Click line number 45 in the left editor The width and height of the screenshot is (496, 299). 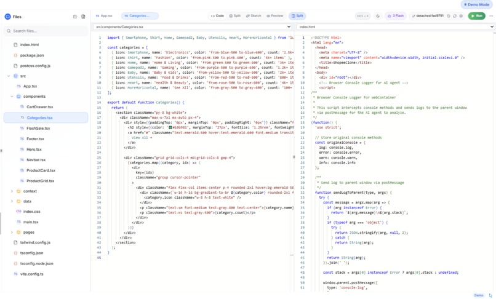click(99, 258)
